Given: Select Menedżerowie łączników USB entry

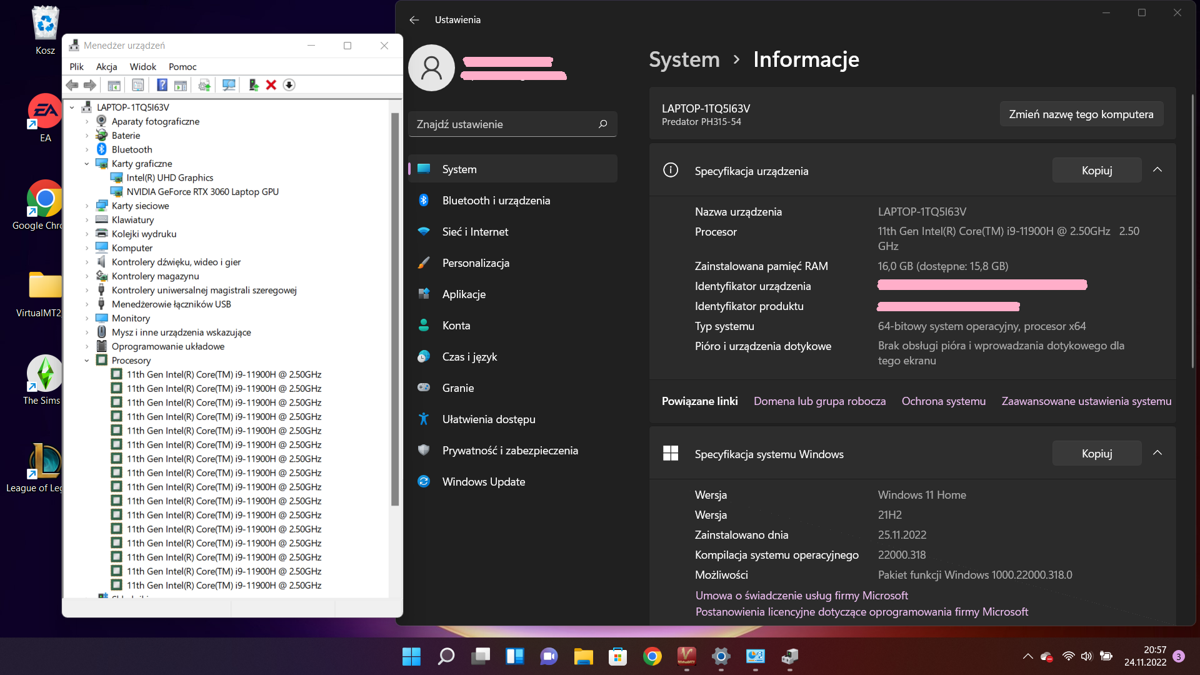Looking at the screenshot, I should click(171, 304).
